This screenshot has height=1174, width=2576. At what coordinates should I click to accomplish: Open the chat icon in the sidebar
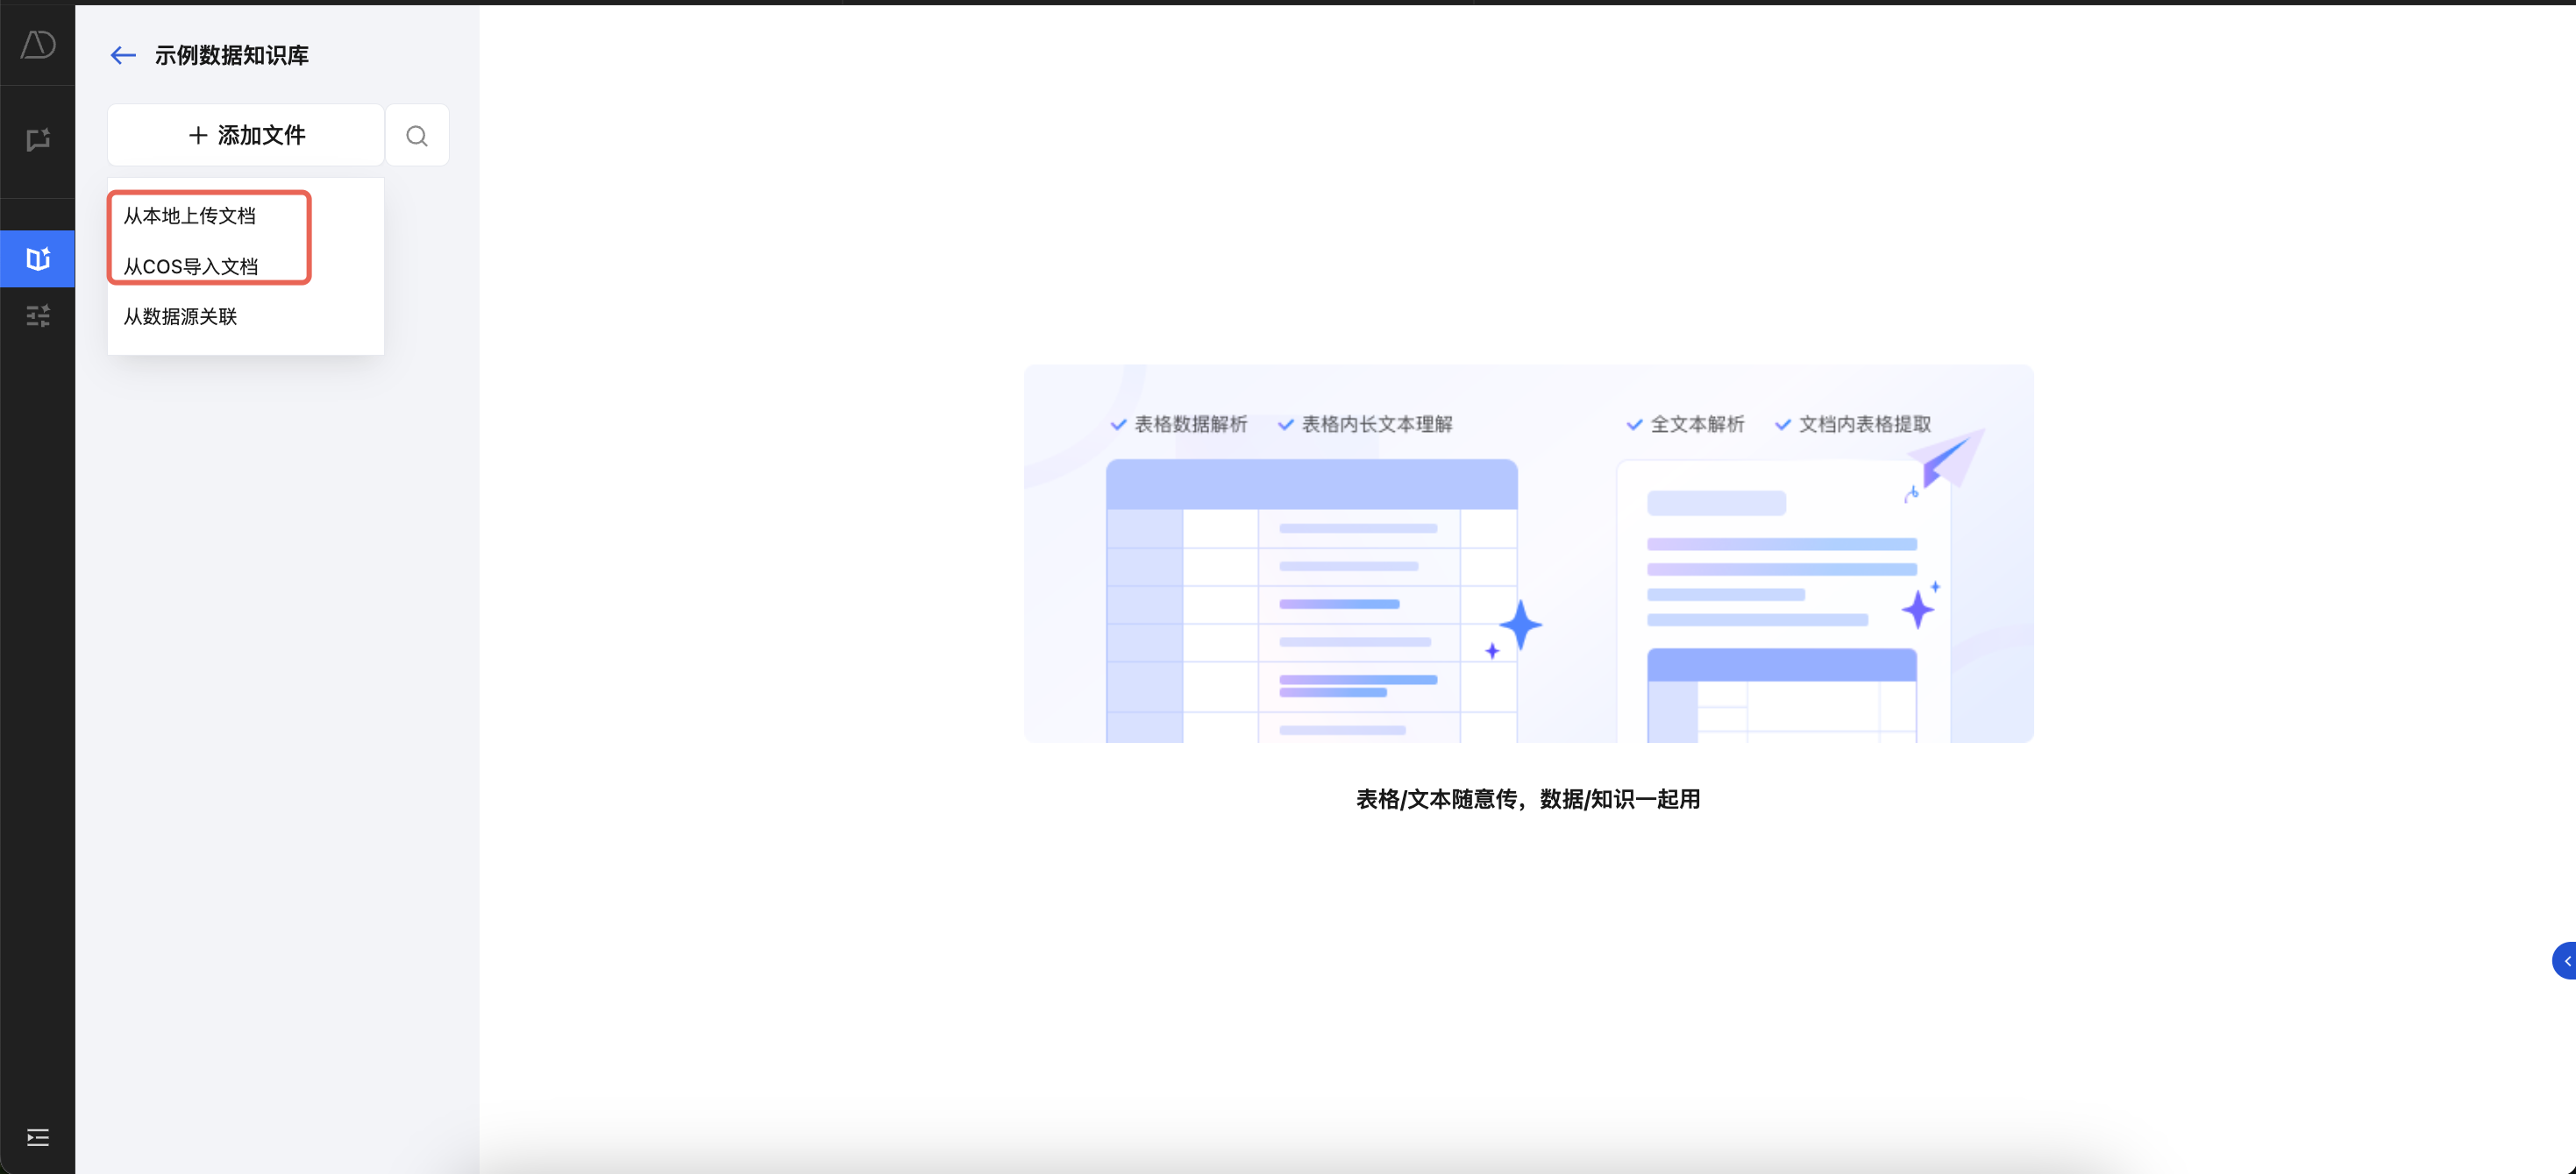coord(38,140)
